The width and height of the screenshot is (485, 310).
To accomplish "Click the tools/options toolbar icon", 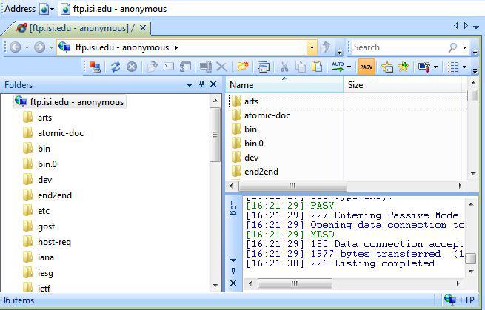I will [x=424, y=67].
